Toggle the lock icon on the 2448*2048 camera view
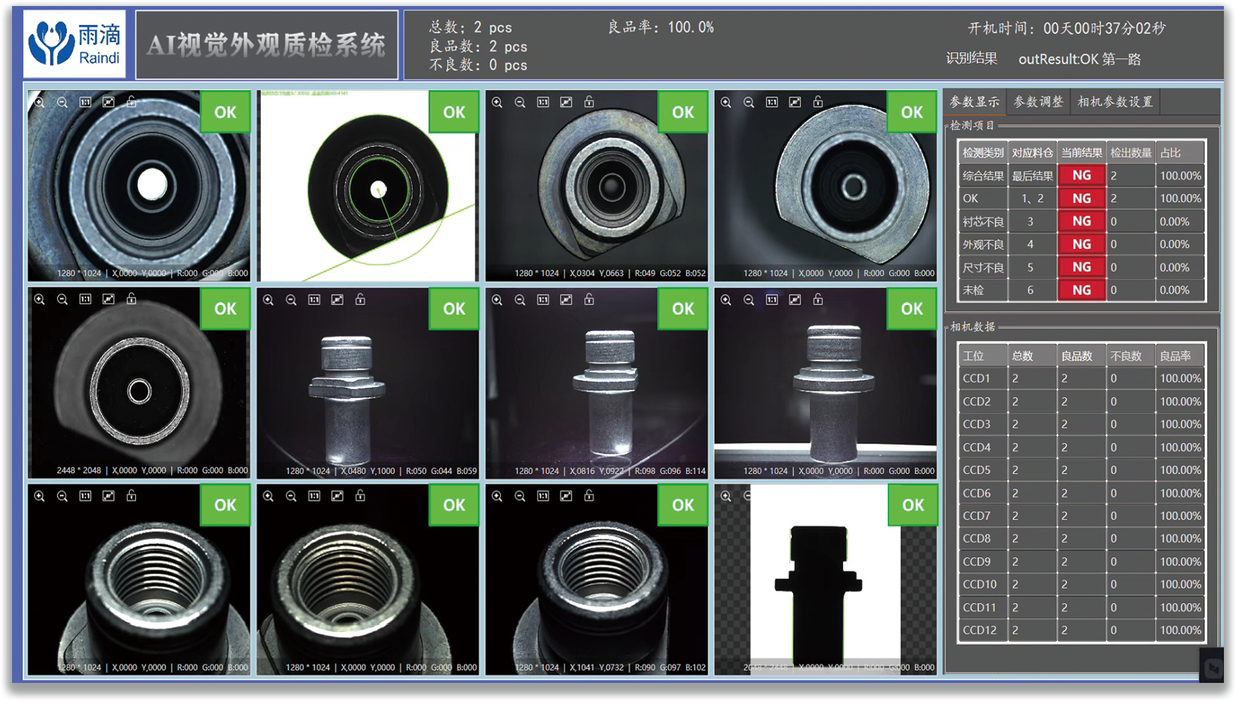The height and width of the screenshot is (701, 1236). coord(132,298)
